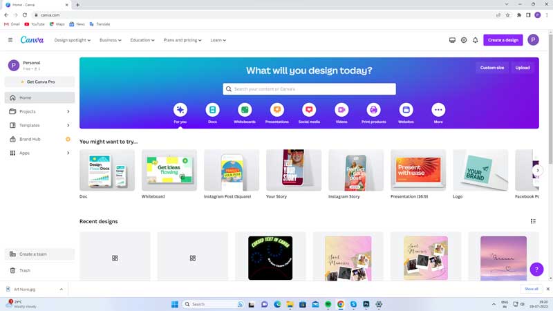Open File Explorer from the taskbar

[290, 304]
